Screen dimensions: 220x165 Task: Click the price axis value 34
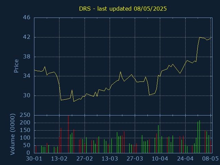[x=27, y=76]
